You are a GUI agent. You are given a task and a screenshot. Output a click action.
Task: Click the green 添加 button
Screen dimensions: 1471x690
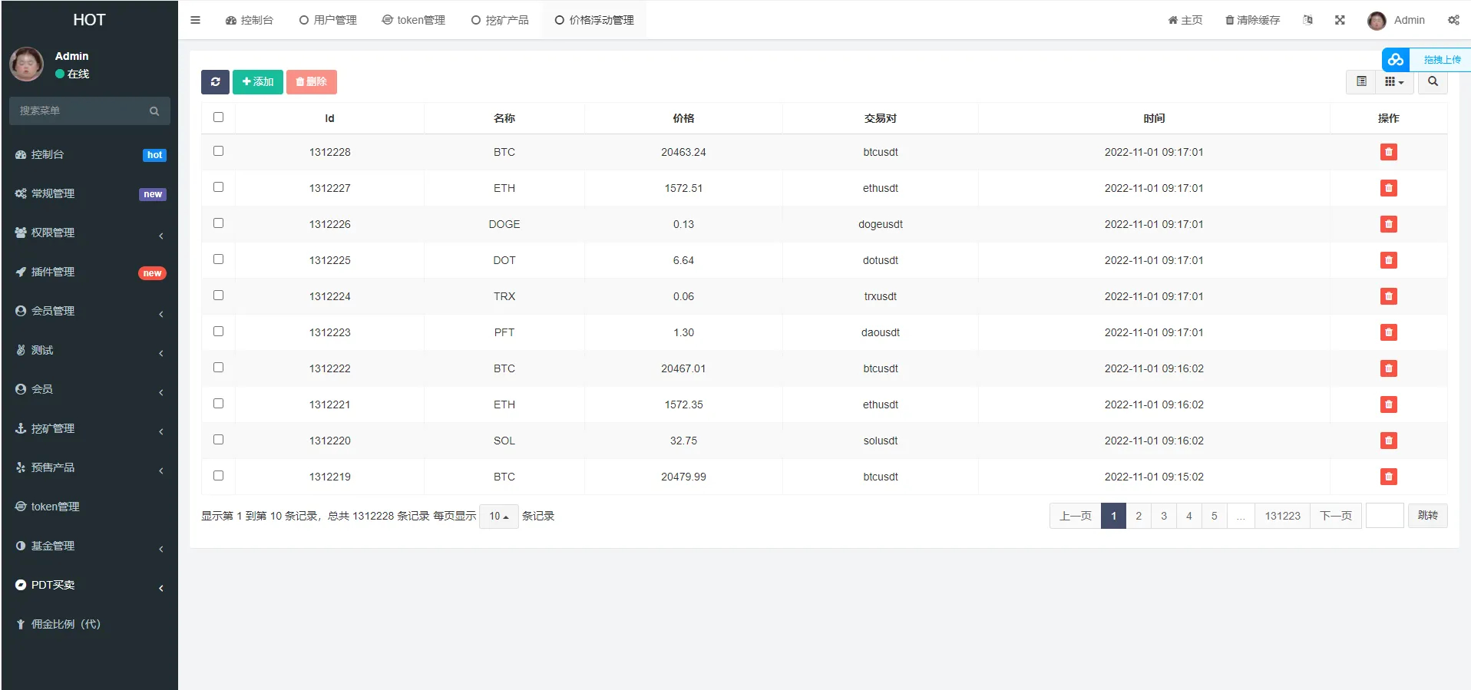pyautogui.click(x=258, y=82)
